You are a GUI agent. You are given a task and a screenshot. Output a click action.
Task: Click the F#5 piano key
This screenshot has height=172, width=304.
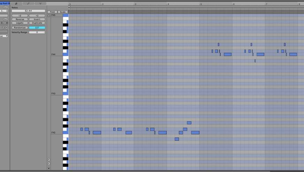(x=66, y=15)
